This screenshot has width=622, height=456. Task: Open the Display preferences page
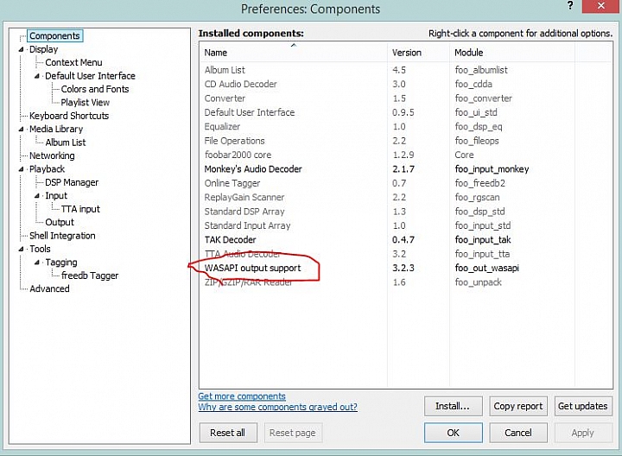tap(44, 49)
